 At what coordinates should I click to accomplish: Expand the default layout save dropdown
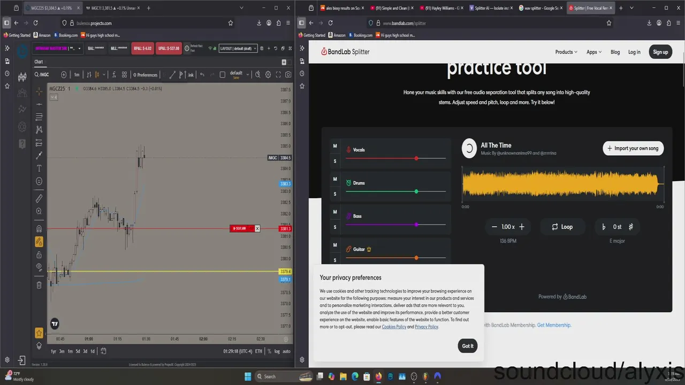248,75
